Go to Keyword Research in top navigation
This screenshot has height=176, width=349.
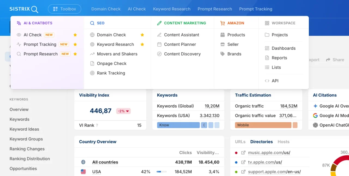point(172,9)
